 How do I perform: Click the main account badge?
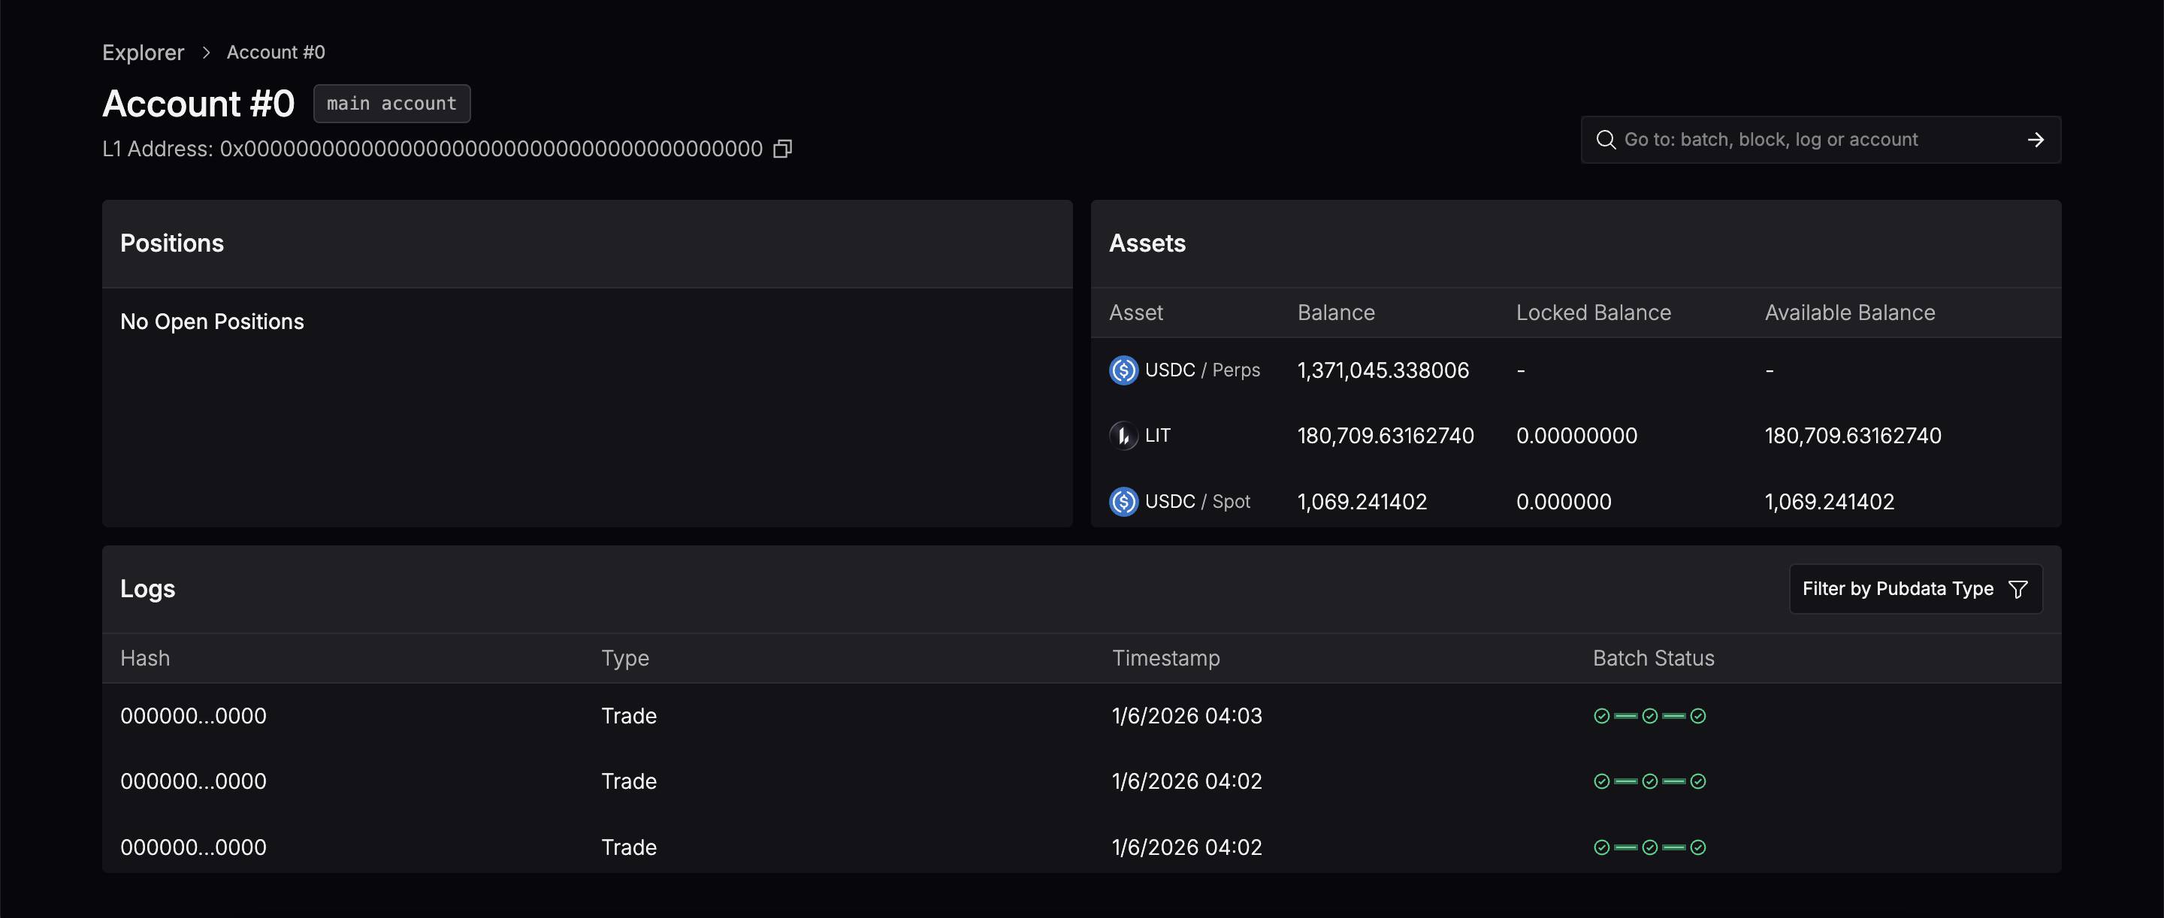point(391,104)
